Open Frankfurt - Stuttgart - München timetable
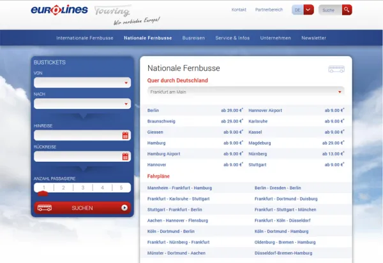The image size is (383, 263). (285, 210)
